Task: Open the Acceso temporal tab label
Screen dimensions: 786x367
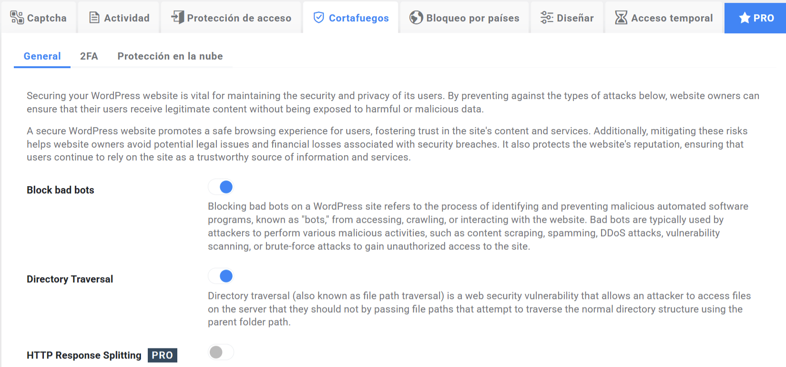Action: point(672,18)
